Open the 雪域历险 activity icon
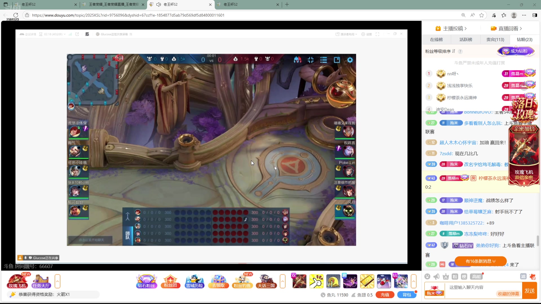Image resolution: width=541 pixels, height=304 pixels. pos(194,281)
